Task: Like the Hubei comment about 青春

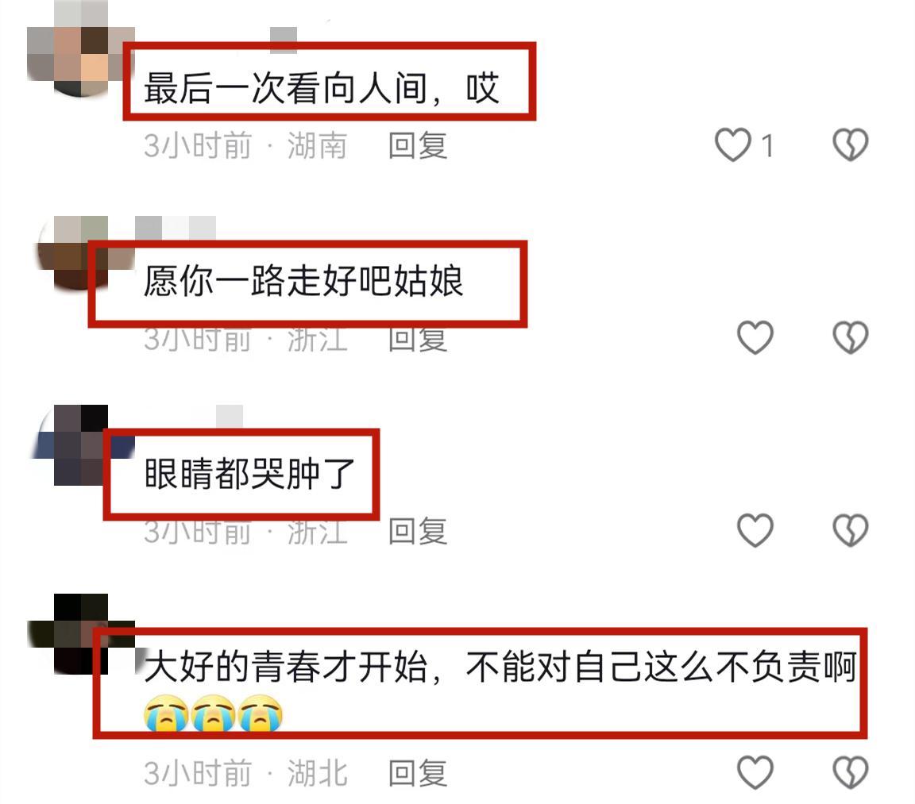Action: (x=755, y=772)
